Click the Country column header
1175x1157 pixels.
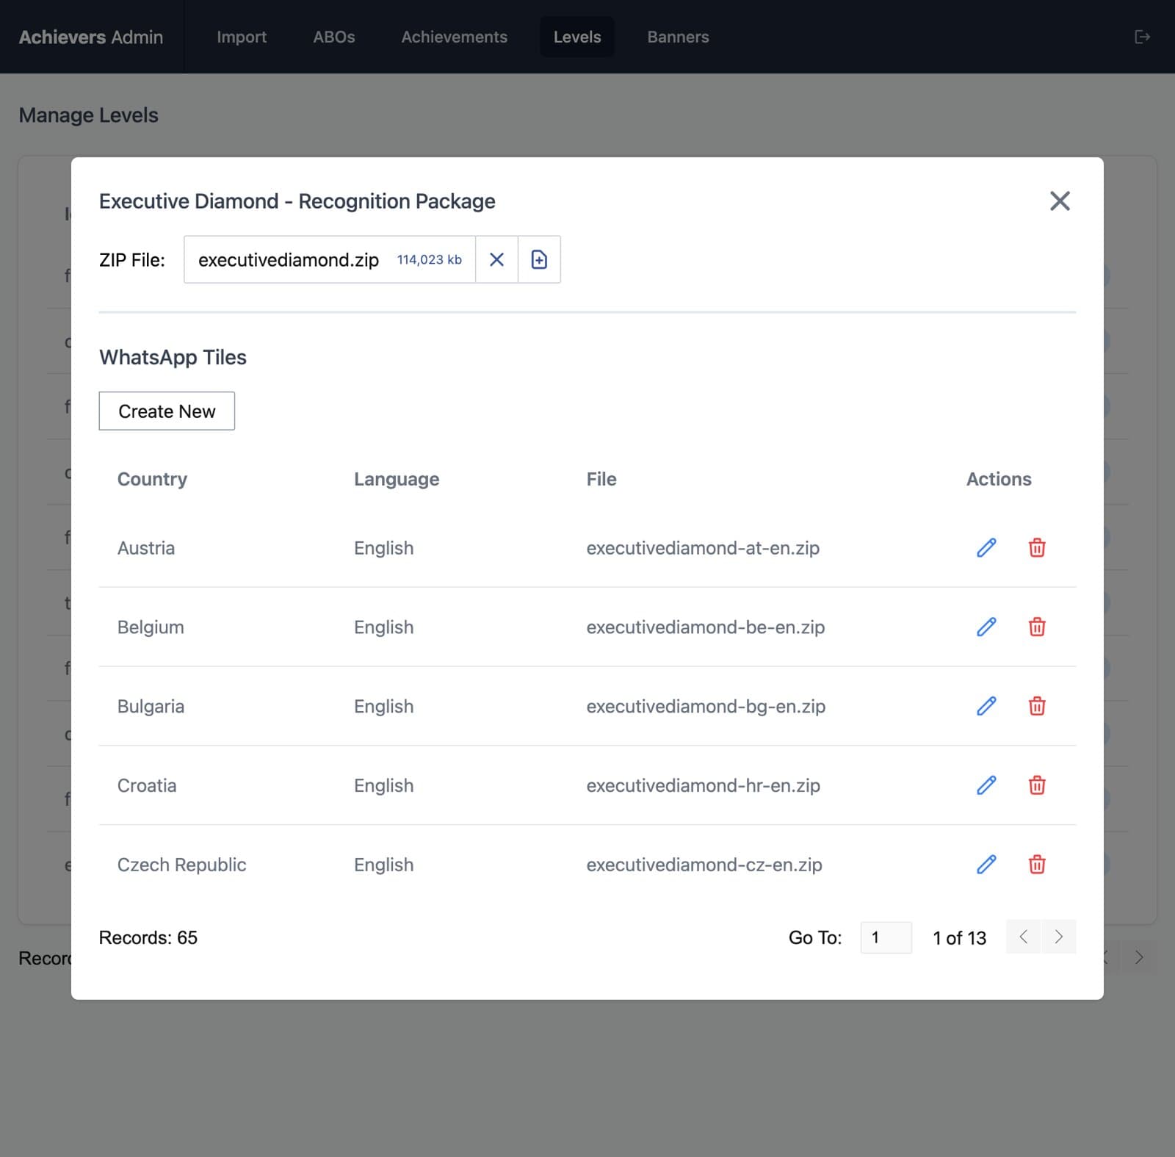coord(152,479)
